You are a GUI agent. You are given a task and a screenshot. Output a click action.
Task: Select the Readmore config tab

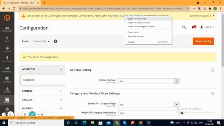point(43,80)
